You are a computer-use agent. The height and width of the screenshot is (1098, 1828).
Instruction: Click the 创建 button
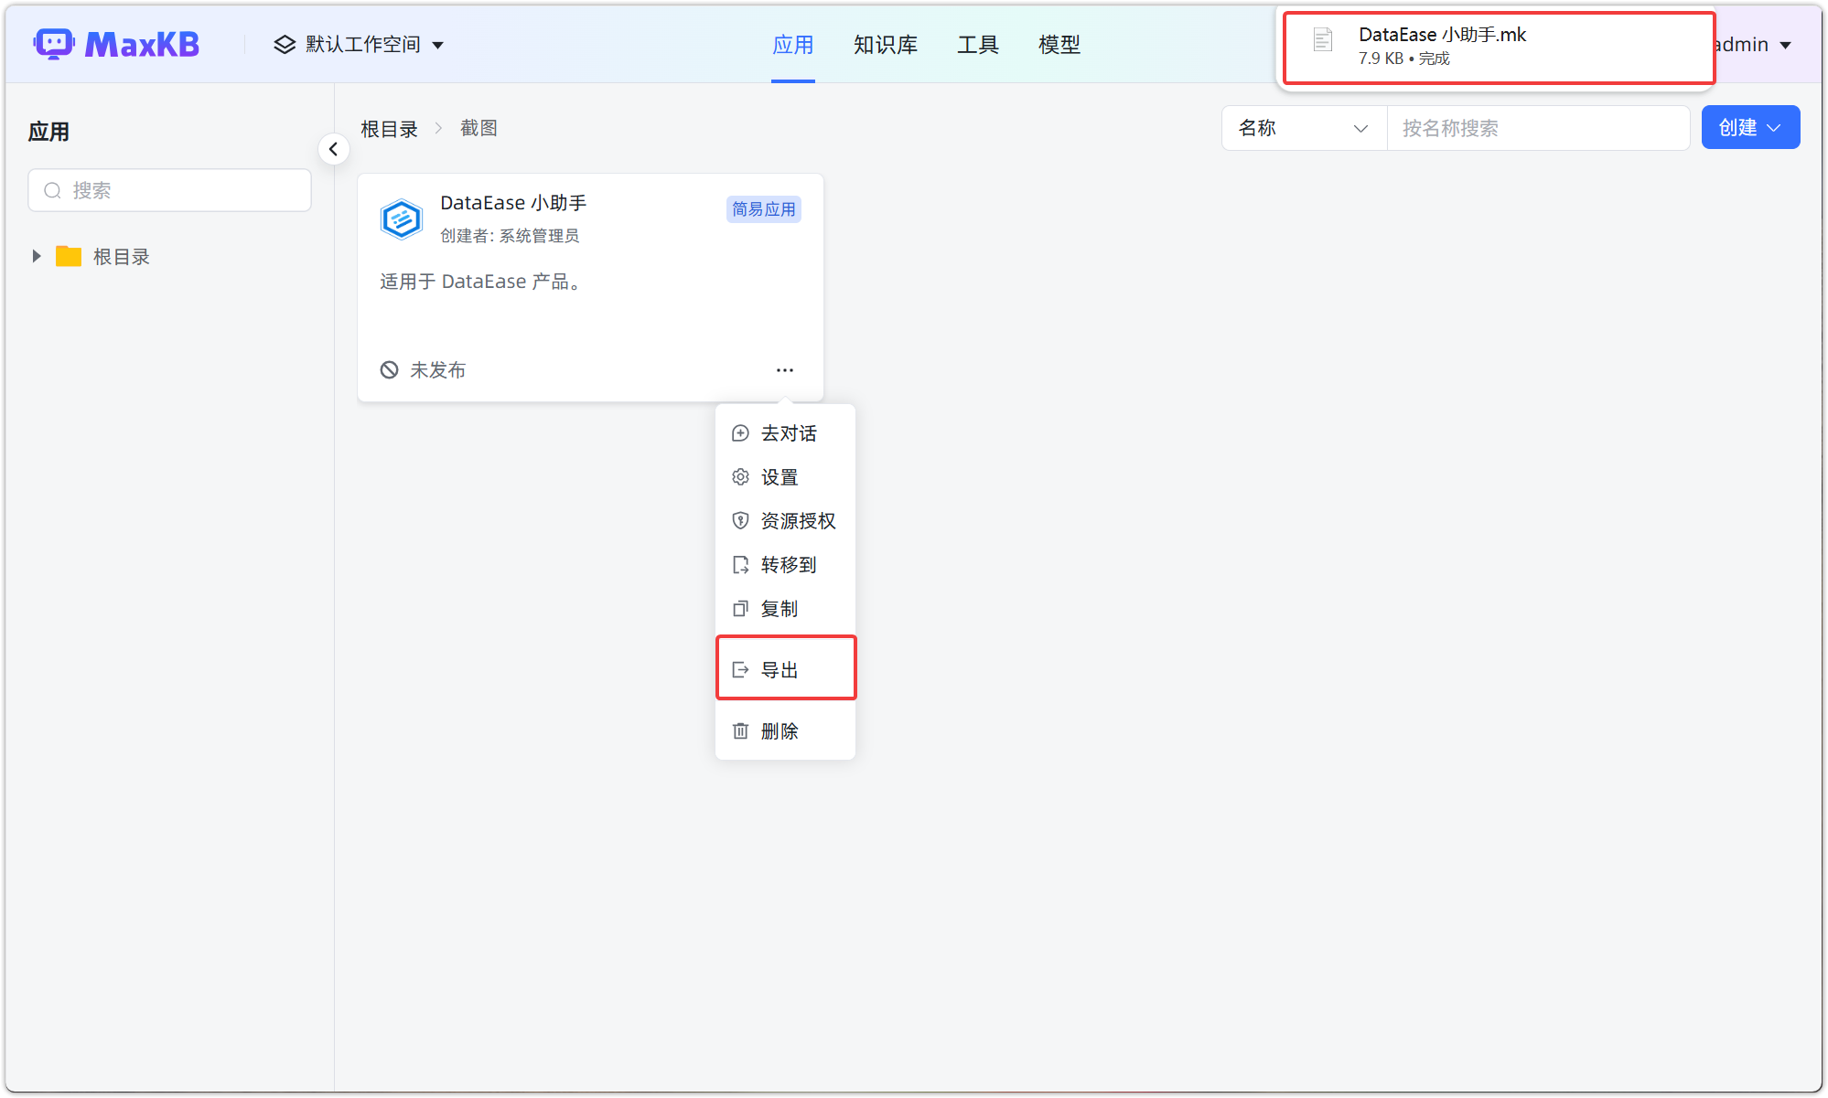(x=1749, y=127)
